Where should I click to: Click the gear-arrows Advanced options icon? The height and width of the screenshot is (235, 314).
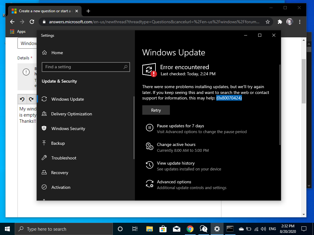(x=150, y=184)
